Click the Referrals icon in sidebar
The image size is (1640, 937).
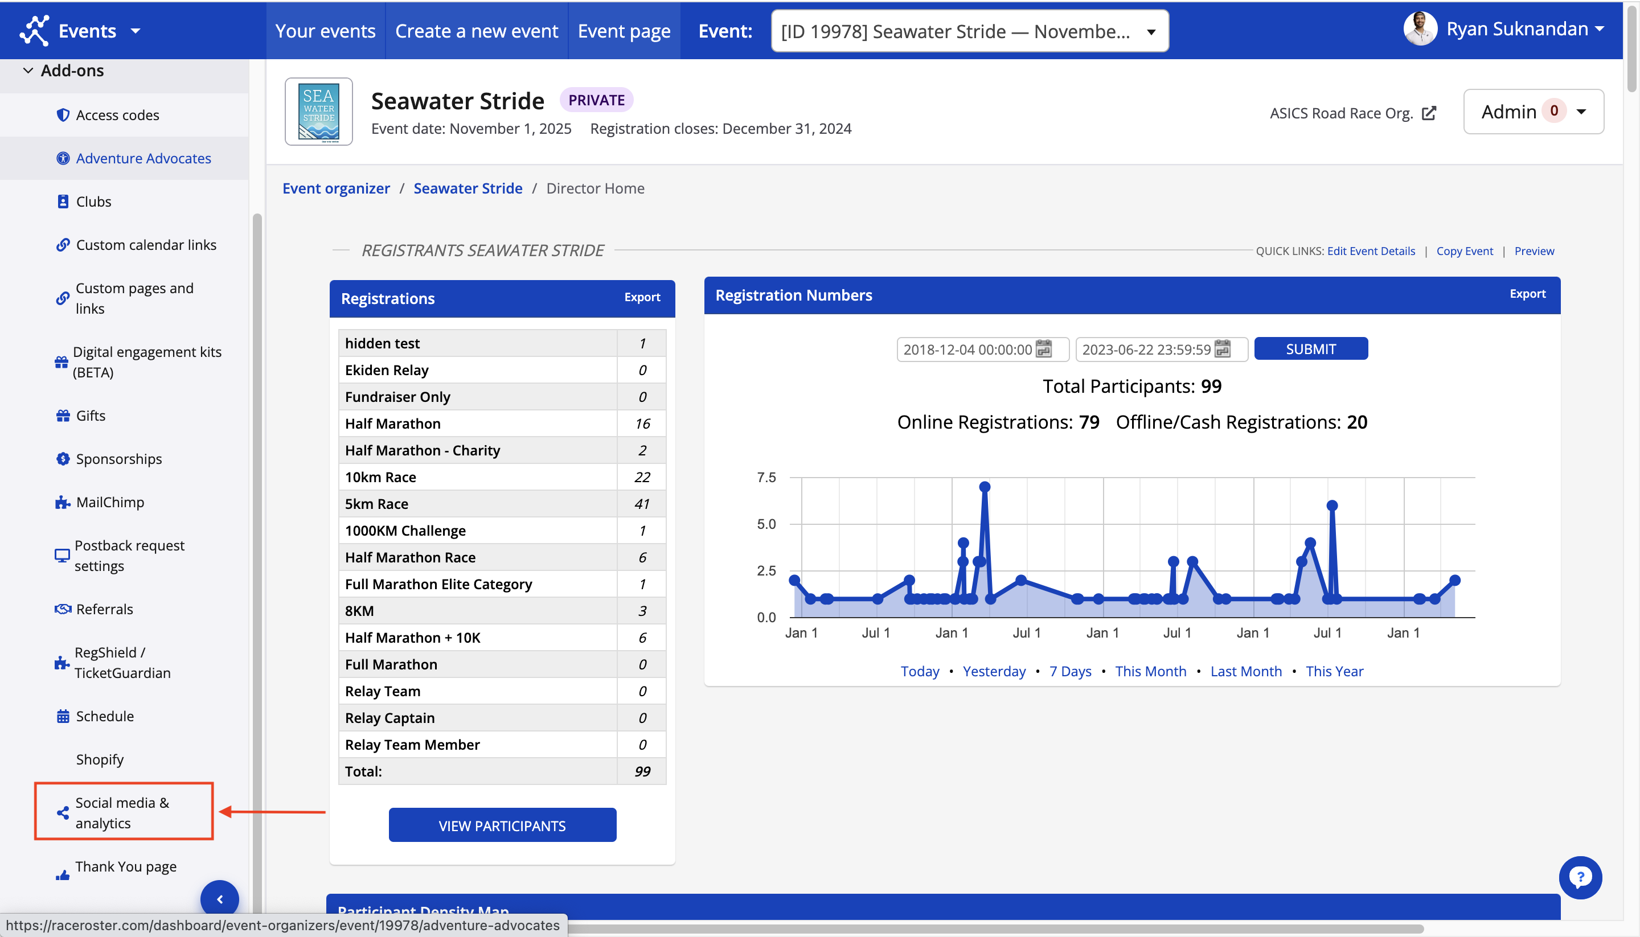(63, 608)
